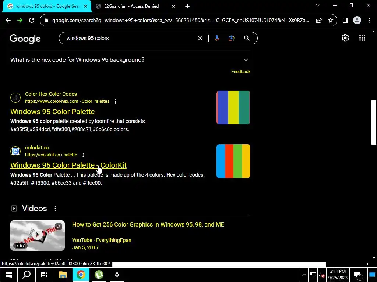The image size is (377, 282).
Task: Click the page vertical scrollbar thumb
Action: tap(374, 122)
